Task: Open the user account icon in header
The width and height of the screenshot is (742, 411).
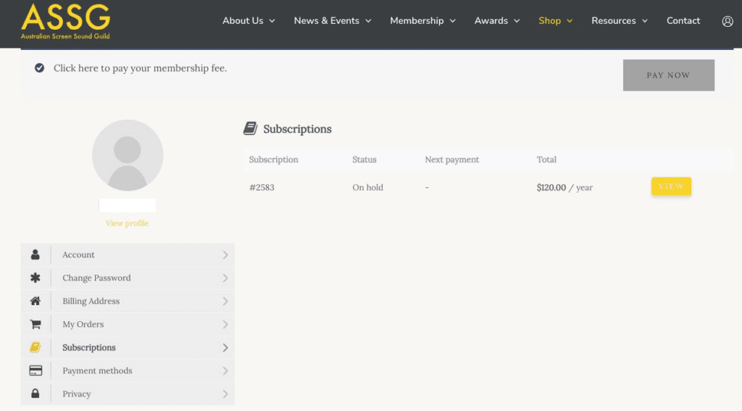Action: click(x=728, y=21)
